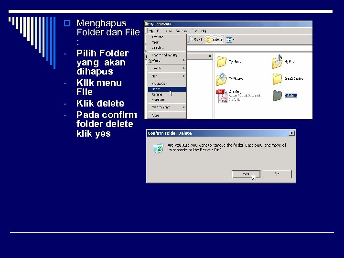This screenshot has width=344, height=258.
Task: Select the My Pictures folder icon
Action: (x=222, y=79)
